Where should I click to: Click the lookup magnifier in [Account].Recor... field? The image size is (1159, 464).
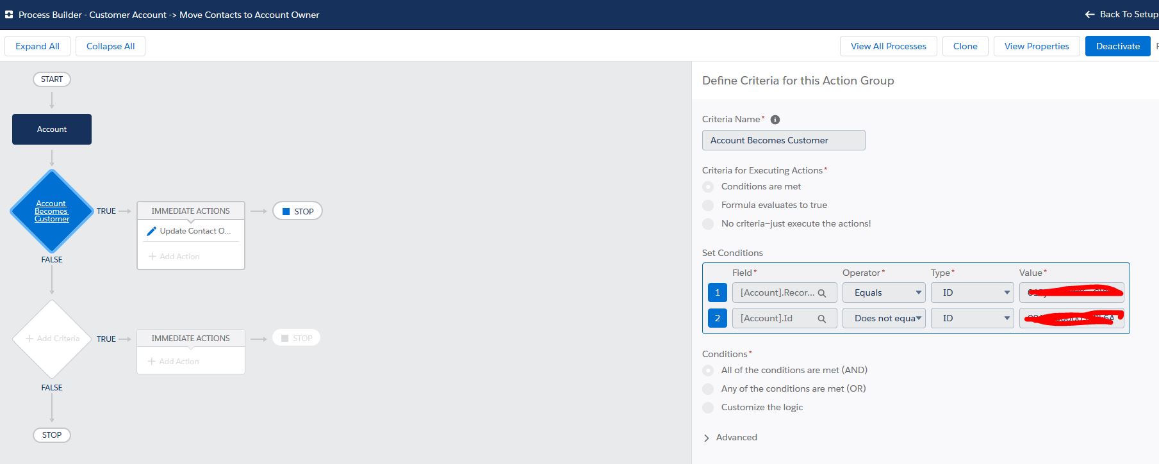tap(822, 293)
